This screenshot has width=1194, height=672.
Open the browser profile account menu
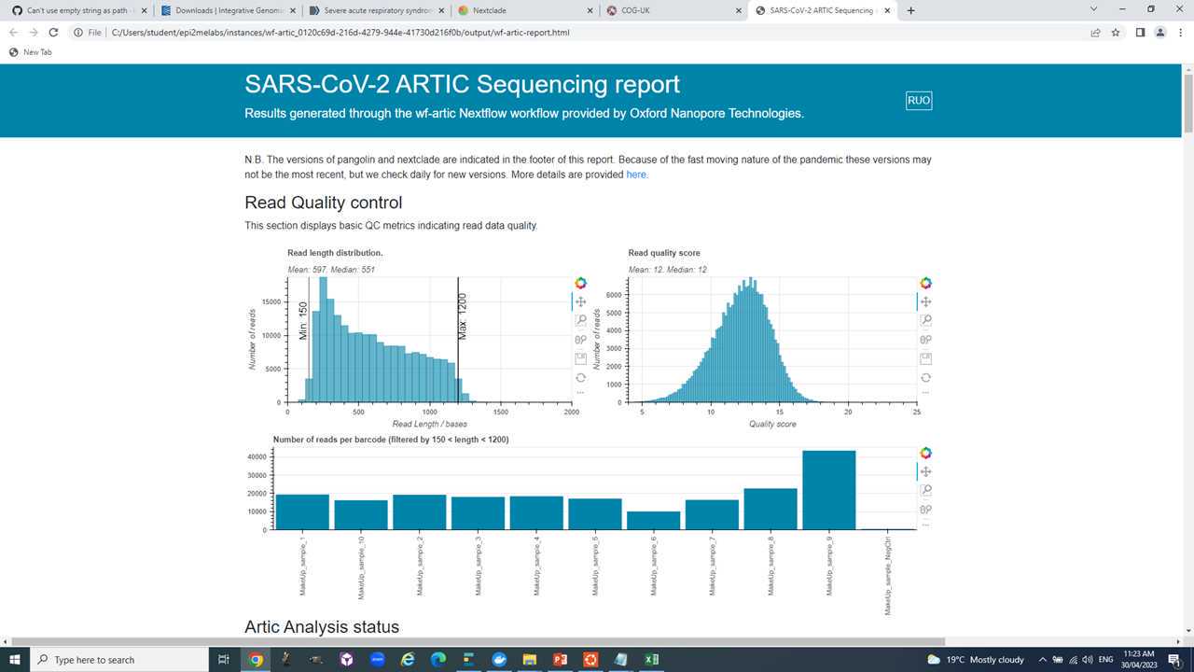coord(1159,33)
